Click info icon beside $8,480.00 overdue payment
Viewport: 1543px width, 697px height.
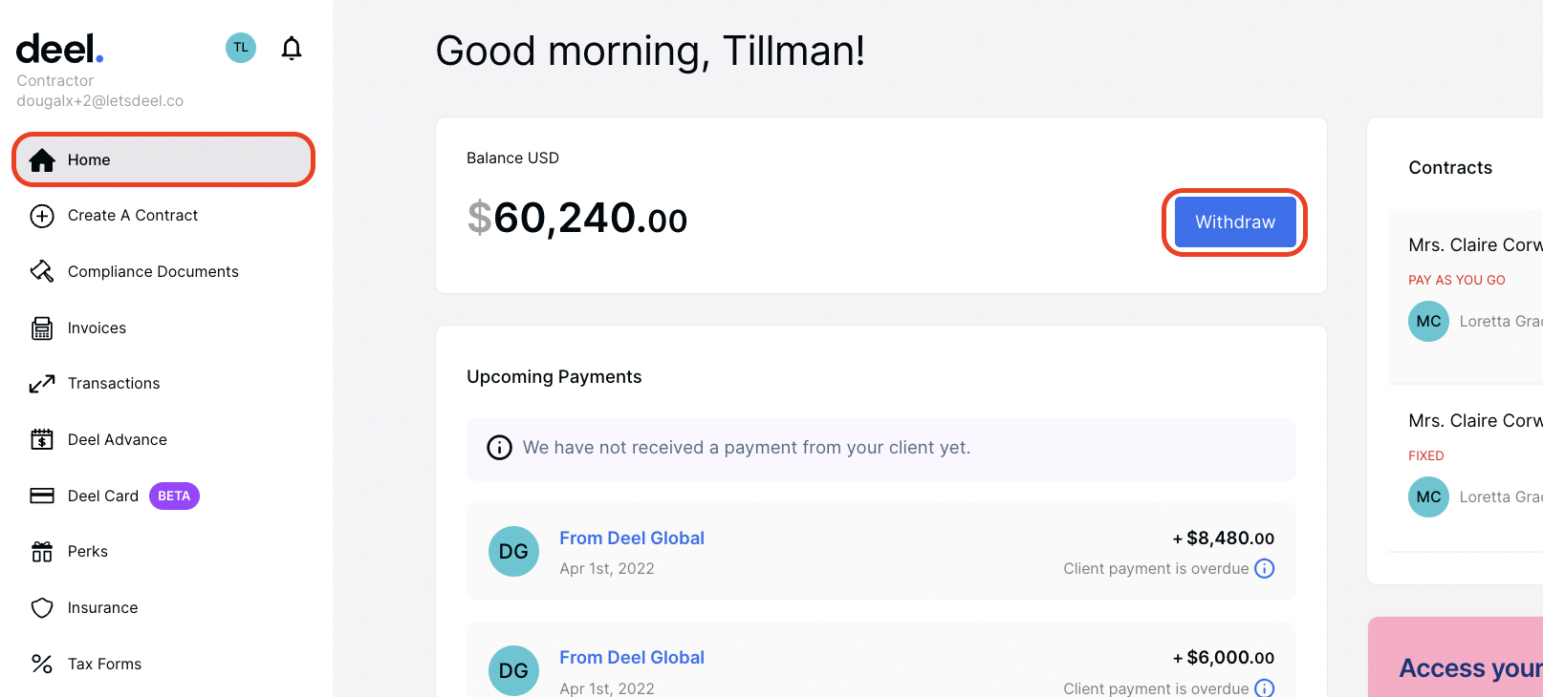tap(1265, 569)
